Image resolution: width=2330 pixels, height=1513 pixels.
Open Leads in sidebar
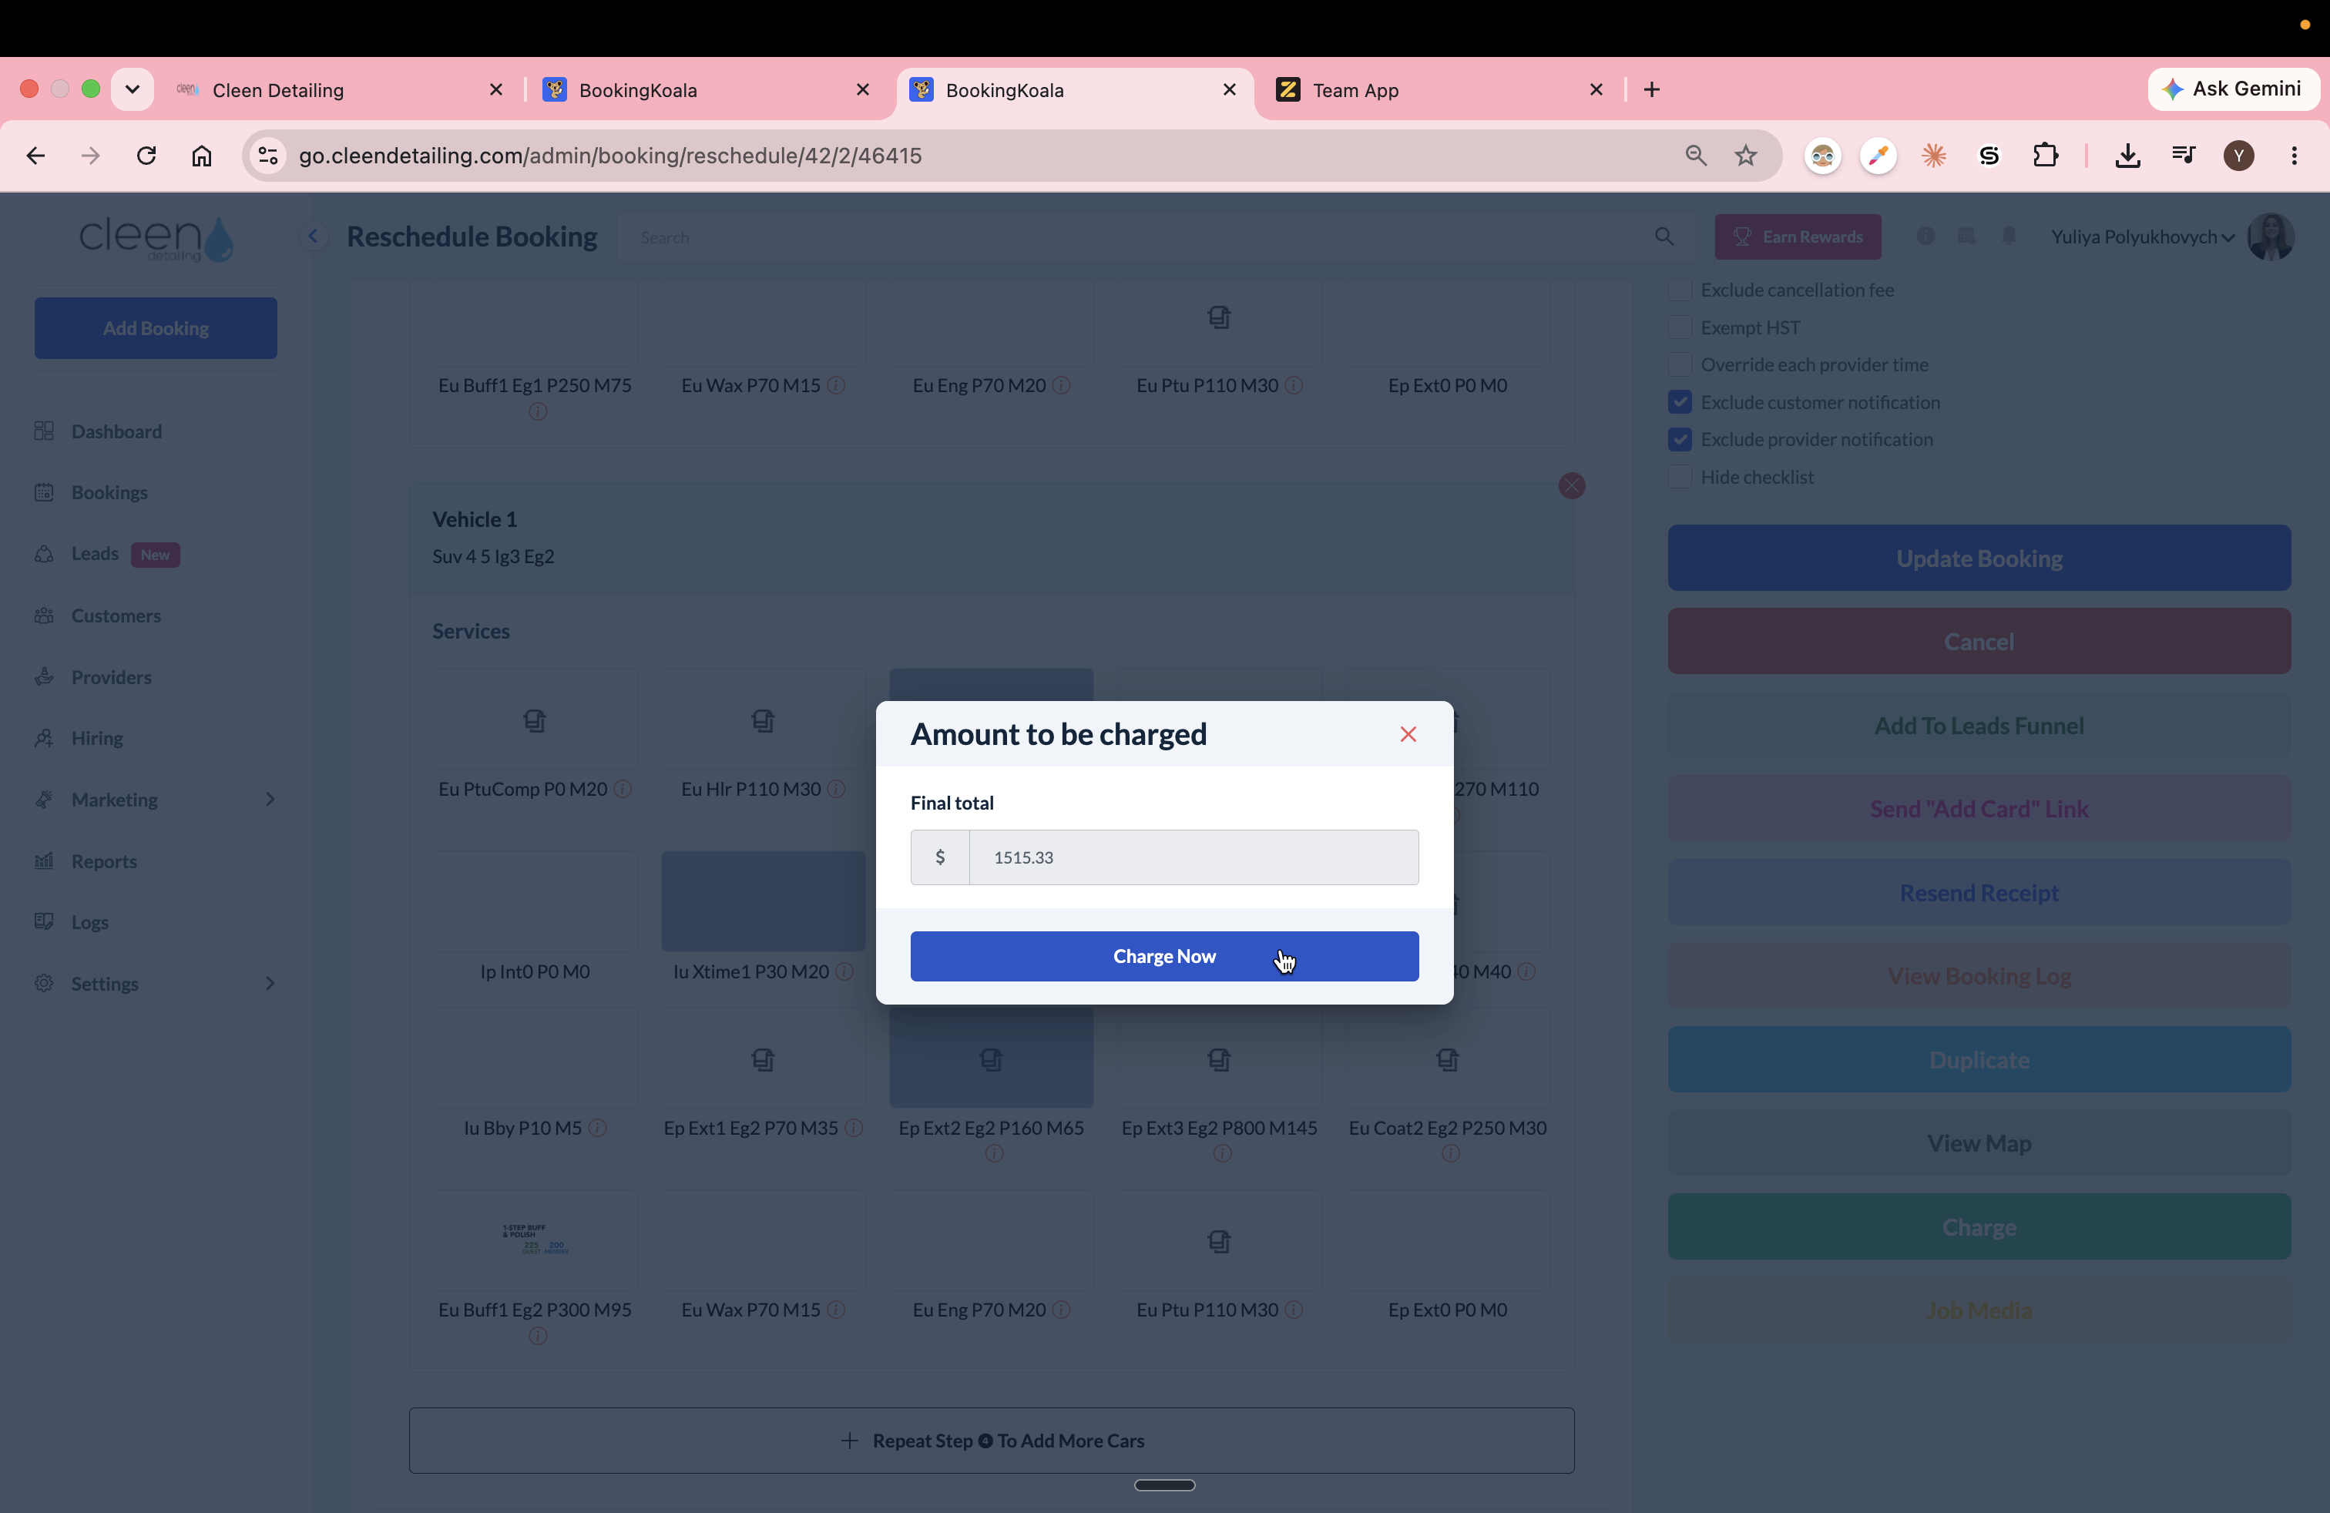click(94, 554)
